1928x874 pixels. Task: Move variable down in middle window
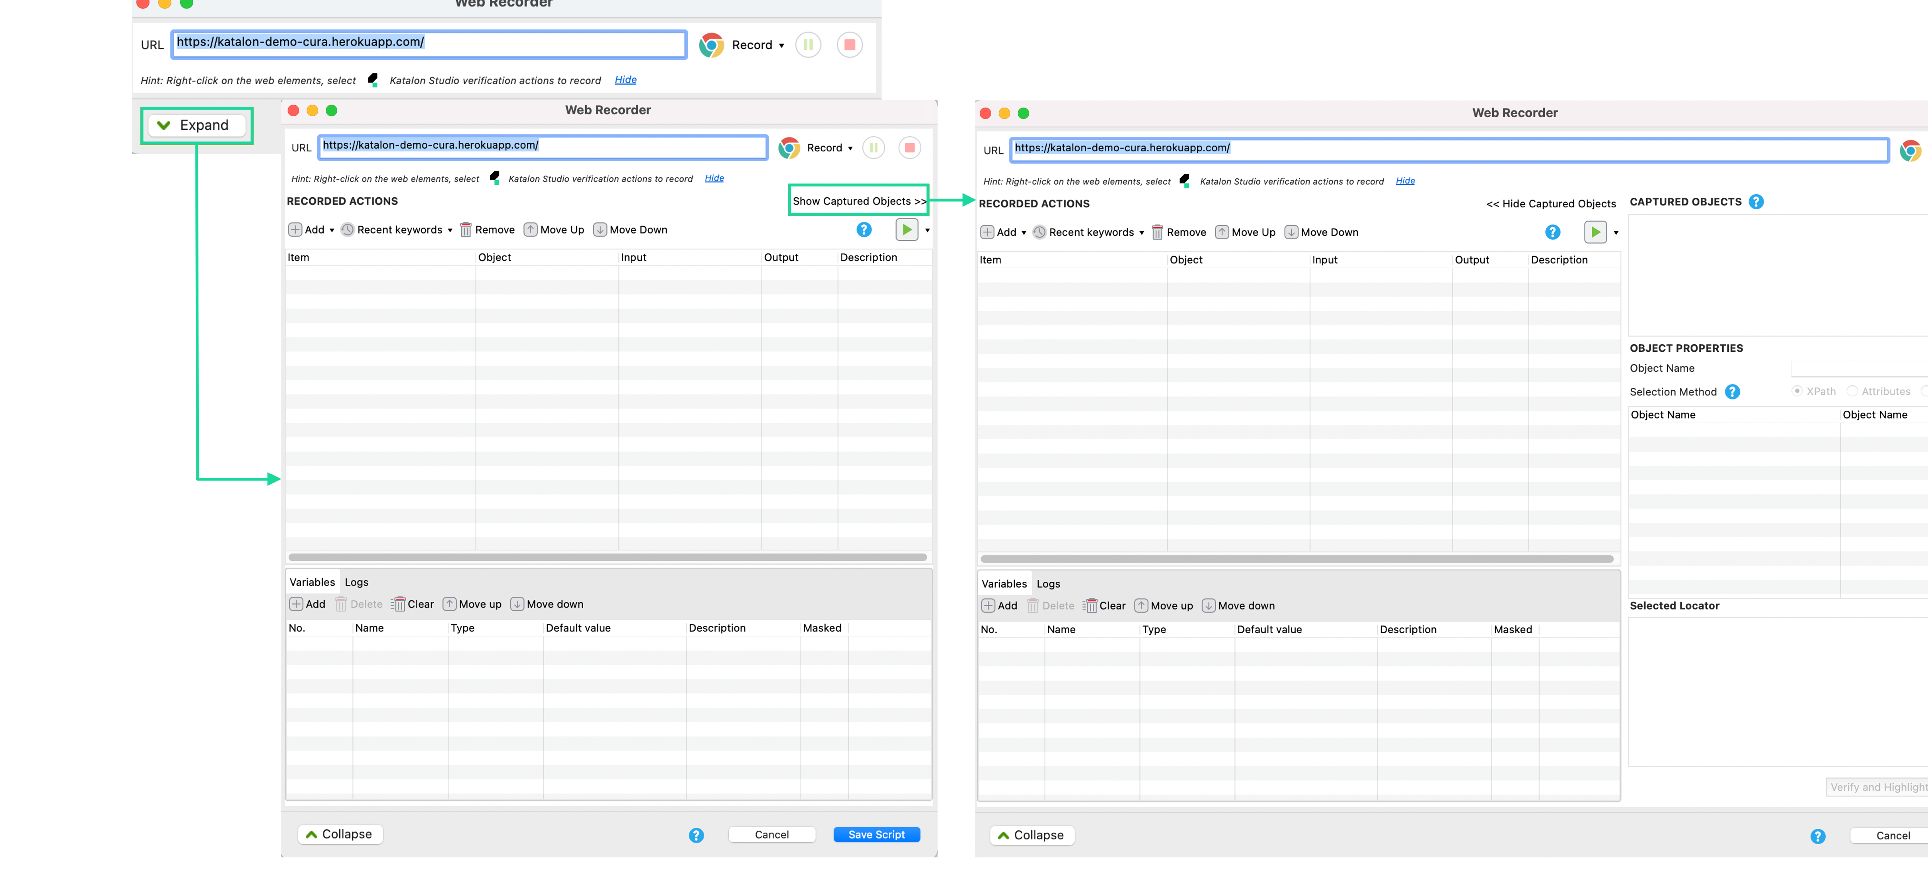(547, 604)
